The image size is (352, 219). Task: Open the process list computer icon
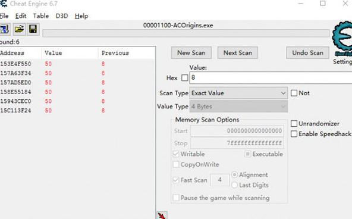4,29
